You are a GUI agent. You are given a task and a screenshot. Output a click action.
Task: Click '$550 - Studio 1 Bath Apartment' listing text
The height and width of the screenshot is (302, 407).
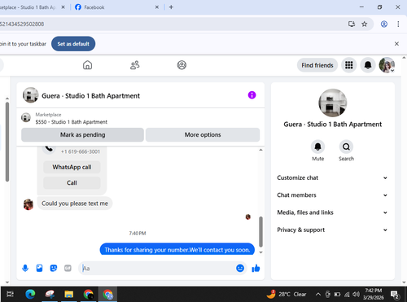(72, 122)
